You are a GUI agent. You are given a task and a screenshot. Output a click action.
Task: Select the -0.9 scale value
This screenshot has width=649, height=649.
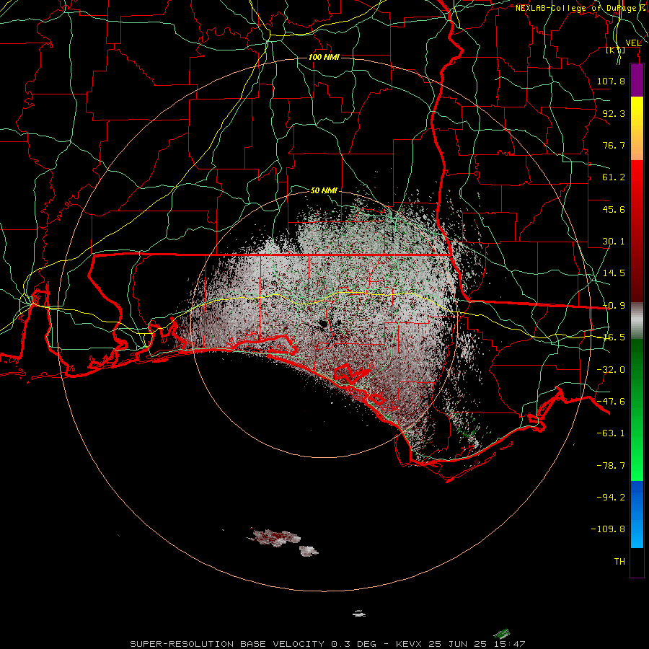click(x=614, y=306)
